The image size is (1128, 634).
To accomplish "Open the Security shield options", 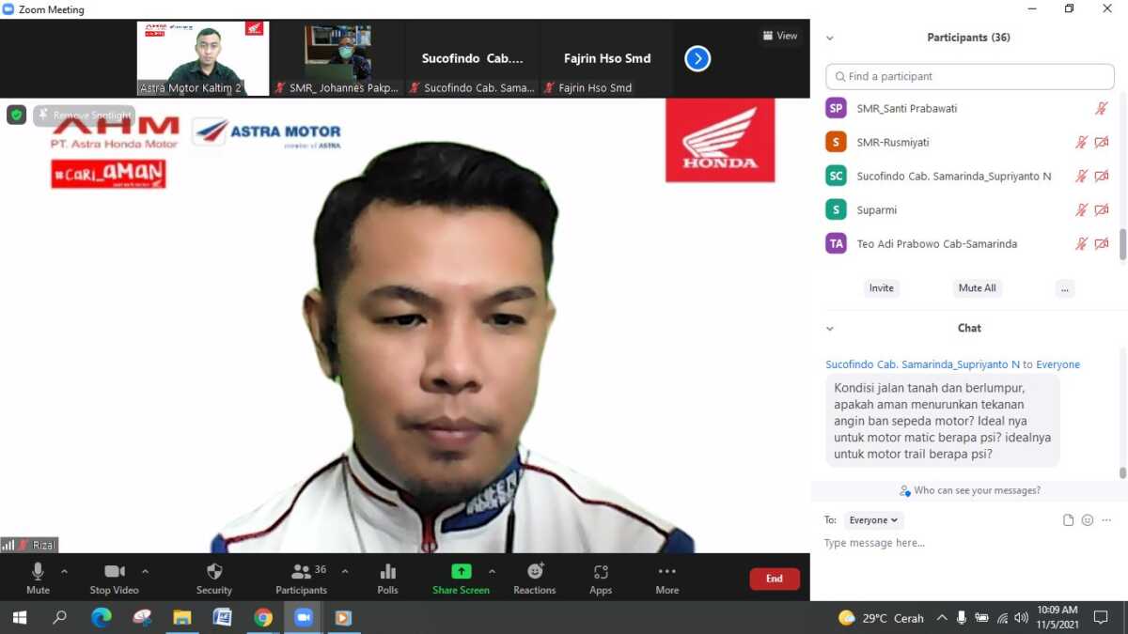I will [x=213, y=573].
